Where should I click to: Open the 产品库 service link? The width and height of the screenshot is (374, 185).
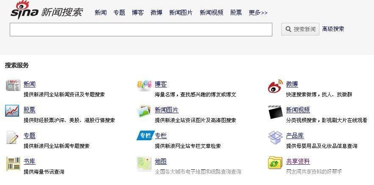(295, 136)
